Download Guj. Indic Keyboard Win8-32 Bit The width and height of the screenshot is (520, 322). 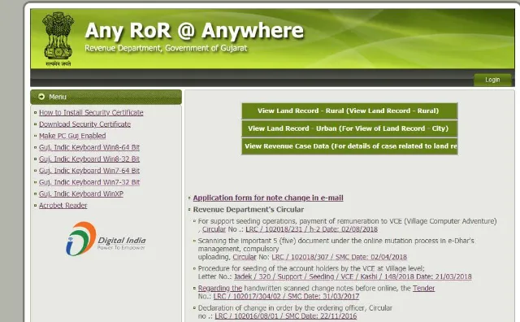pyautogui.click(x=89, y=159)
